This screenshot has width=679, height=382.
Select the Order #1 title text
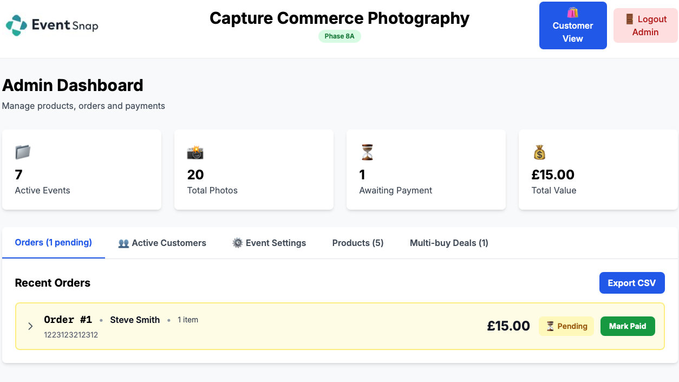[x=68, y=320]
